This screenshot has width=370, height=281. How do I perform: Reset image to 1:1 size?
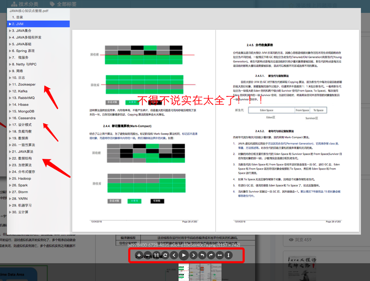tap(157, 255)
